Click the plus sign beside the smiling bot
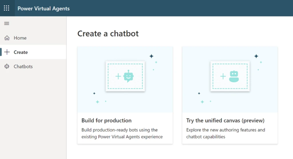Image resolution: width=293 pixels, height=159 pixels. click(118, 76)
